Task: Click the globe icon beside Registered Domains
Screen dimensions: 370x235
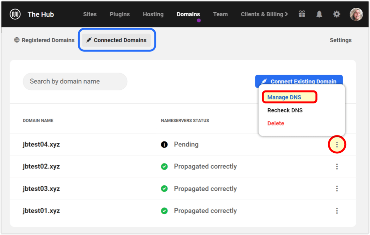Action: tap(17, 40)
